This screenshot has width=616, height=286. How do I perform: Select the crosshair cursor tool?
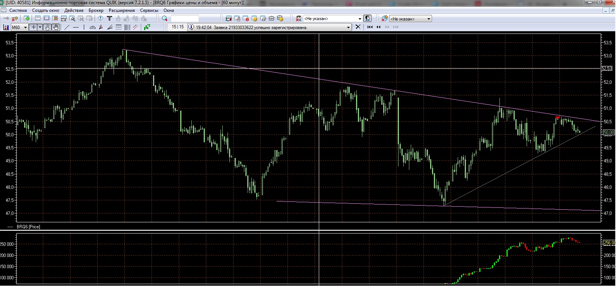click(34, 27)
